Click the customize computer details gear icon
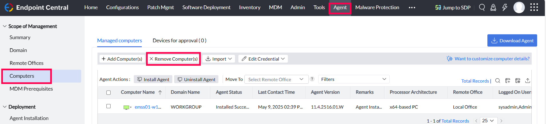 tap(450, 59)
